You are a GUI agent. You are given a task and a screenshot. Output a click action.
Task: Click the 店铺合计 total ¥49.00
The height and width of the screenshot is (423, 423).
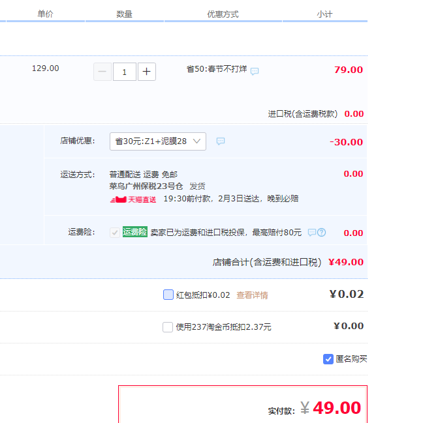point(346,262)
